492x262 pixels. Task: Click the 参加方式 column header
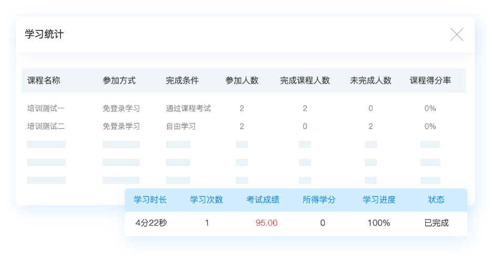point(119,81)
